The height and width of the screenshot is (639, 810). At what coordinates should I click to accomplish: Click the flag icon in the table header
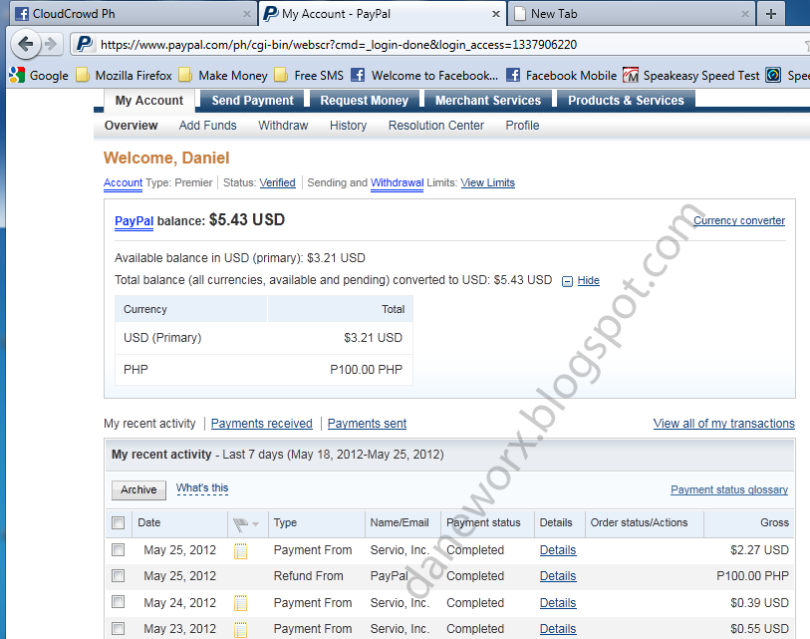pyautogui.click(x=240, y=524)
